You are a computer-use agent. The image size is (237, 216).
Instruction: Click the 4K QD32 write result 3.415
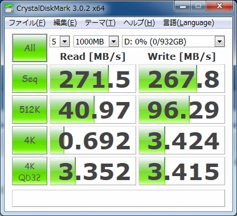(182, 171)
